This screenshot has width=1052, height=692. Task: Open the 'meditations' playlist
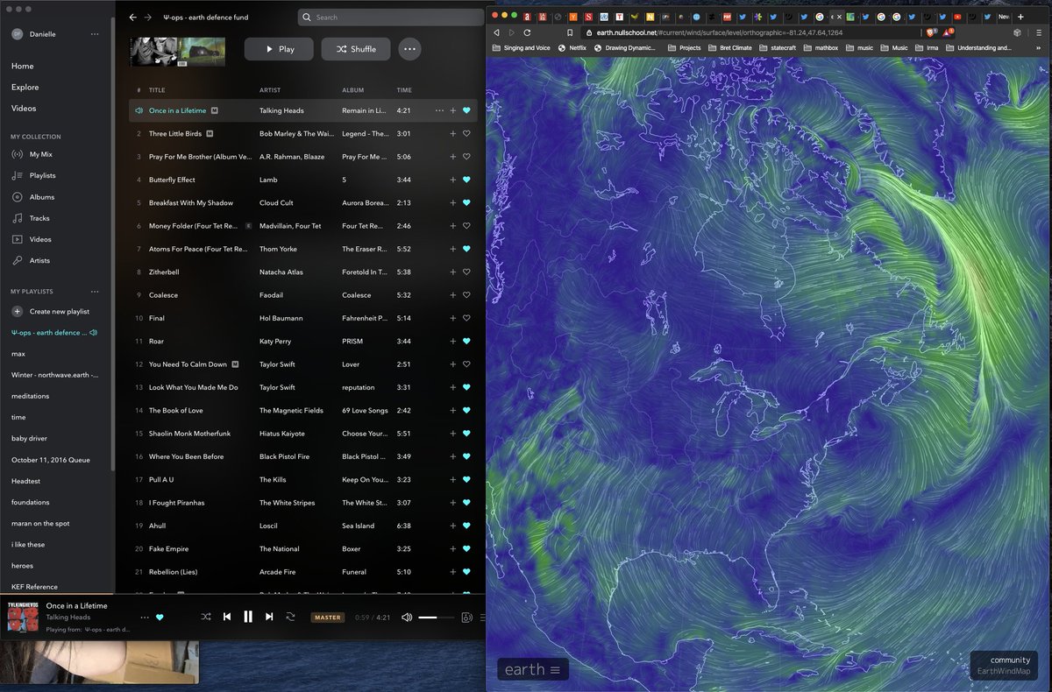(31, 396)
